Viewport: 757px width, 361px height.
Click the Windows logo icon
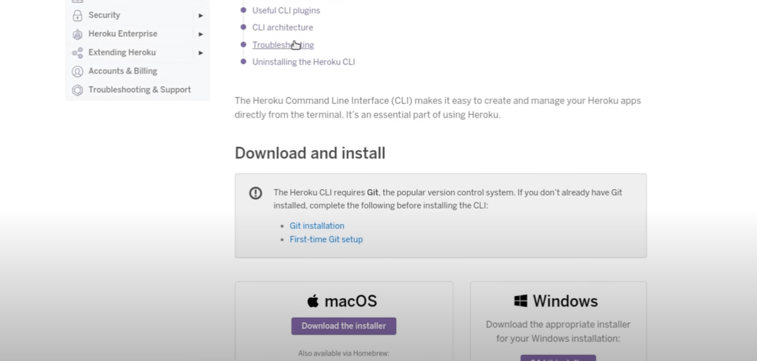pos(521,301)
